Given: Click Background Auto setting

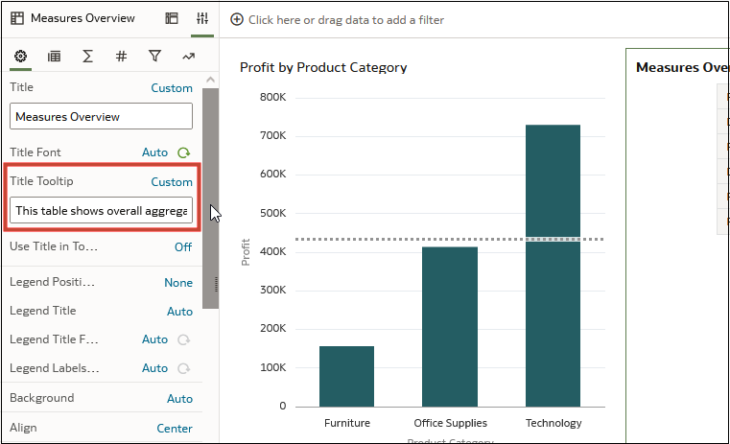Looking at the screenshot, I should point(179,399).
